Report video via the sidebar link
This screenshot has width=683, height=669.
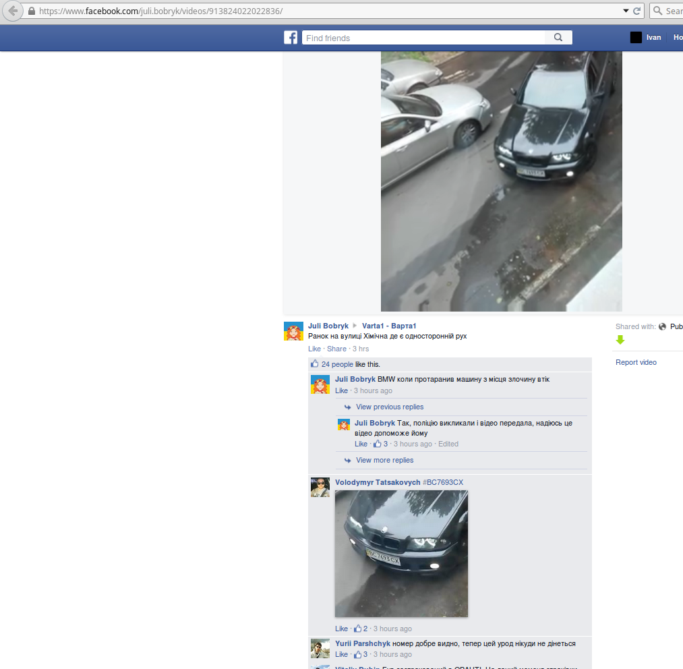pyautogui.click(x=636, y=362)
